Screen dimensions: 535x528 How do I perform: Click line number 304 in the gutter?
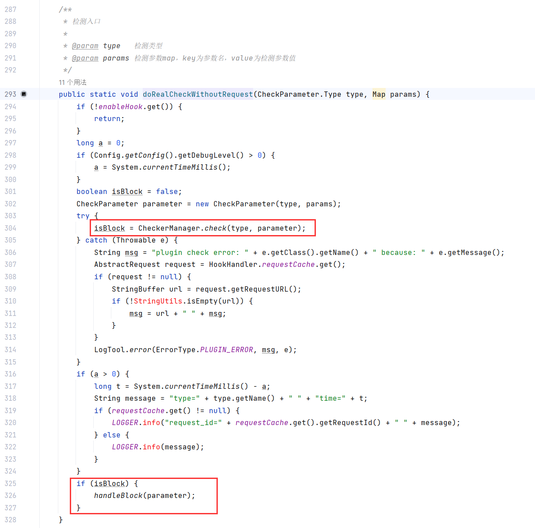pos(10,228)
